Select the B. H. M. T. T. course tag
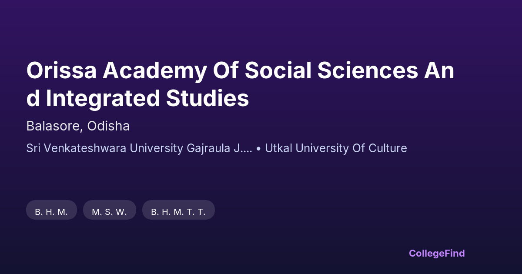 tap(178, 212)
